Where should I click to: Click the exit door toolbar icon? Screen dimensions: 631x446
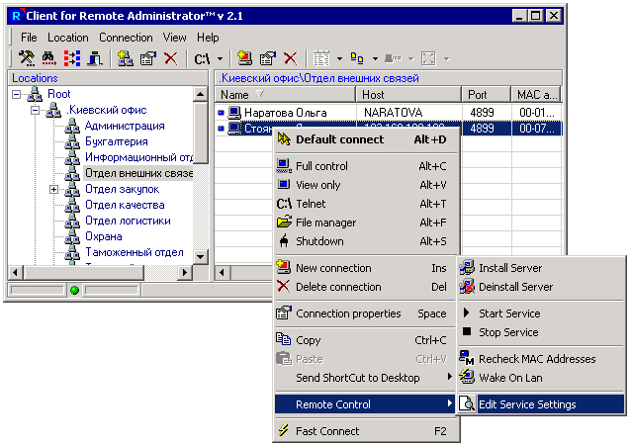[x=95, y=58]
